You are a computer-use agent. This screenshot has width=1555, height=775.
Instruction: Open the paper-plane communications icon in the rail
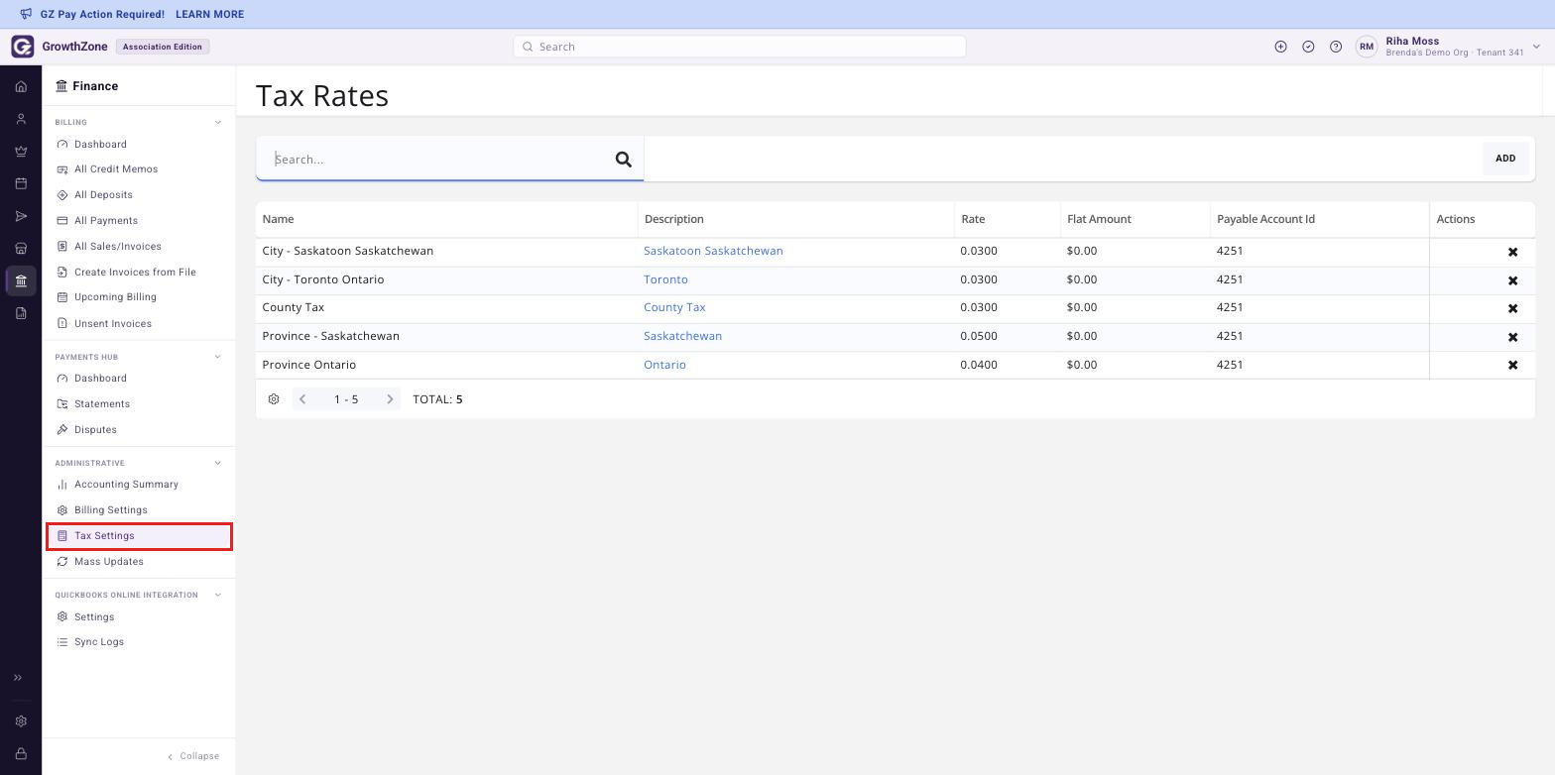pos(21,216)
